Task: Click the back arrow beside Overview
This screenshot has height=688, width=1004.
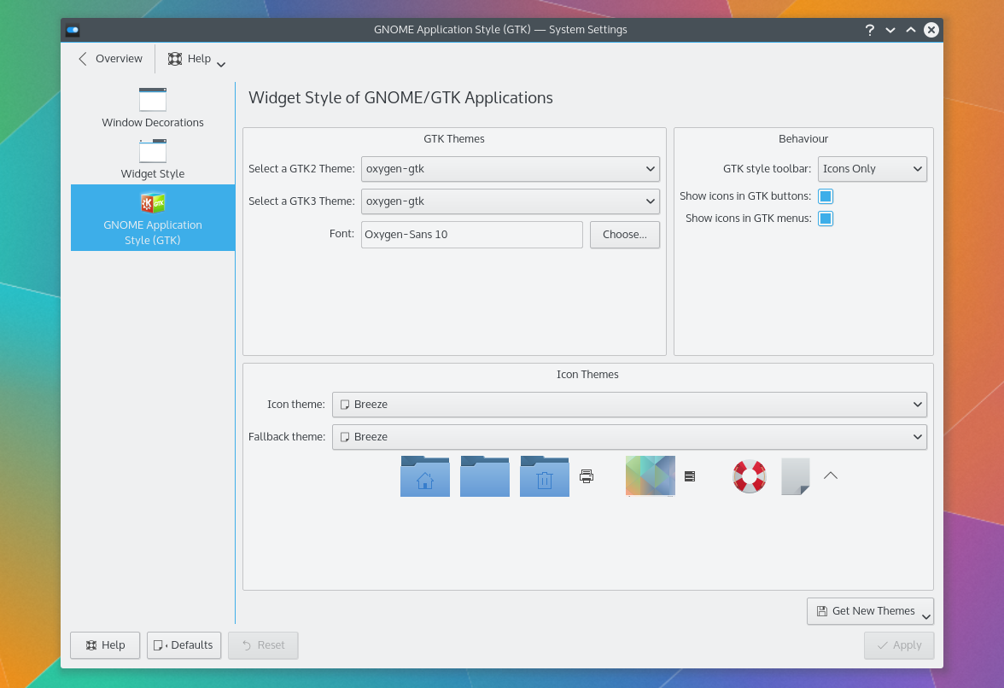Action: pos(83,59)
